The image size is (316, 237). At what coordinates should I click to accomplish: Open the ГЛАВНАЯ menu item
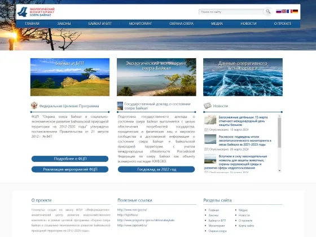point(32,24)
